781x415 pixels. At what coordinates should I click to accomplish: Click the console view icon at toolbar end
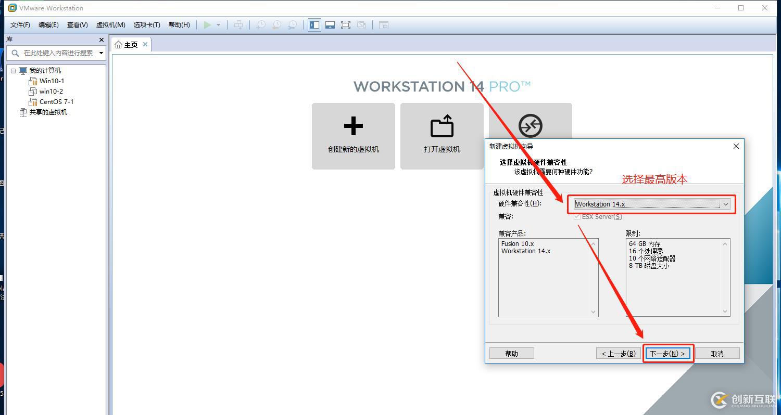click(384, 25)
